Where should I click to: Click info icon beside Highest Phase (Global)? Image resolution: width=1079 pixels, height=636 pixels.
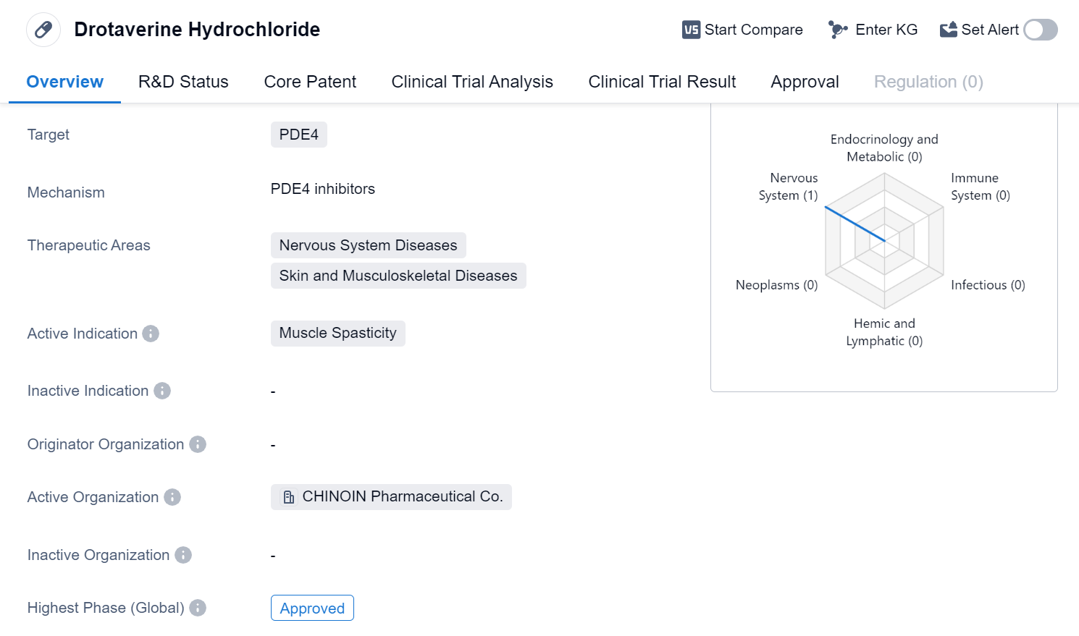point(198,608)
